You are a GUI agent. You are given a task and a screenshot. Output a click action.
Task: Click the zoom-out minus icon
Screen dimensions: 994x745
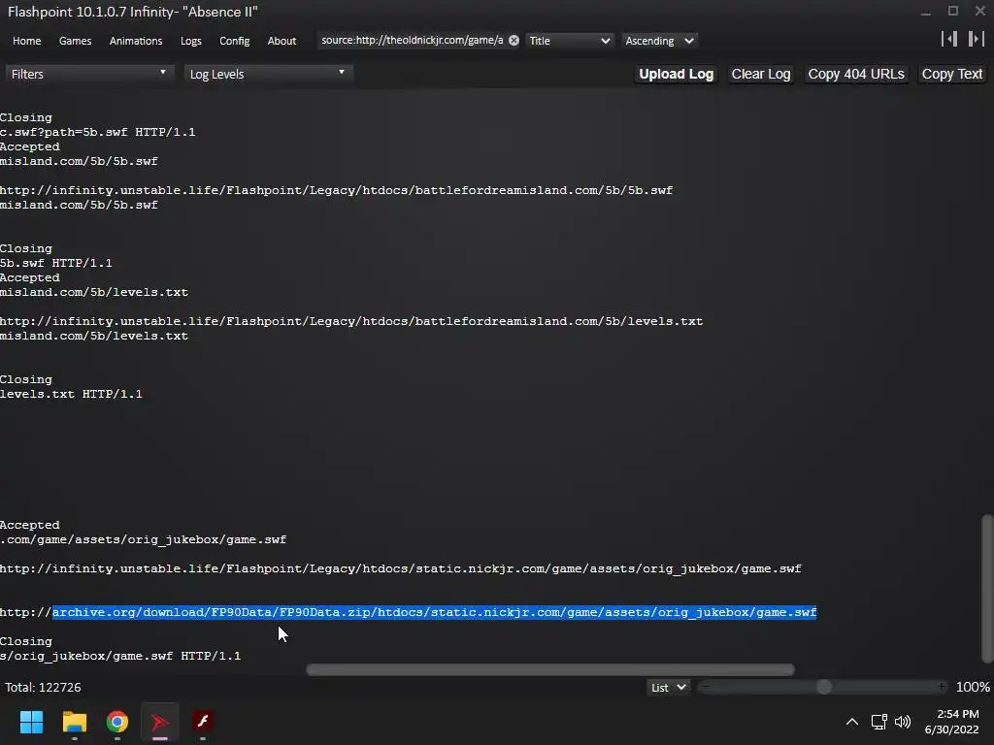coord(706,687)
